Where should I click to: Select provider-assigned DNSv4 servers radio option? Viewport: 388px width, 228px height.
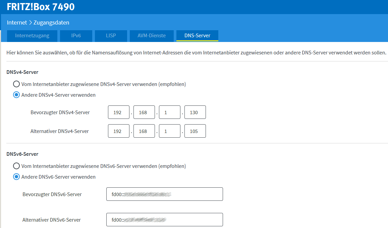coord(16,84)
